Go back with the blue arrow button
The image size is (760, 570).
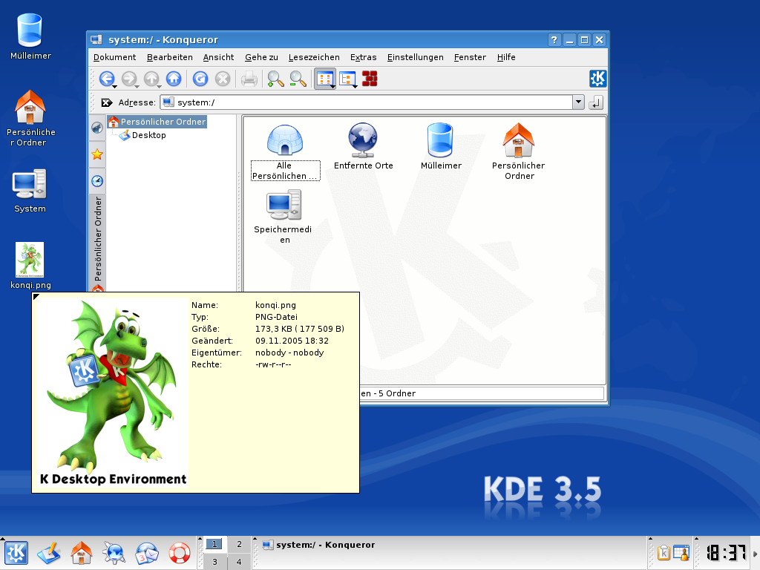pyautogui.click(x=107, y=79)
